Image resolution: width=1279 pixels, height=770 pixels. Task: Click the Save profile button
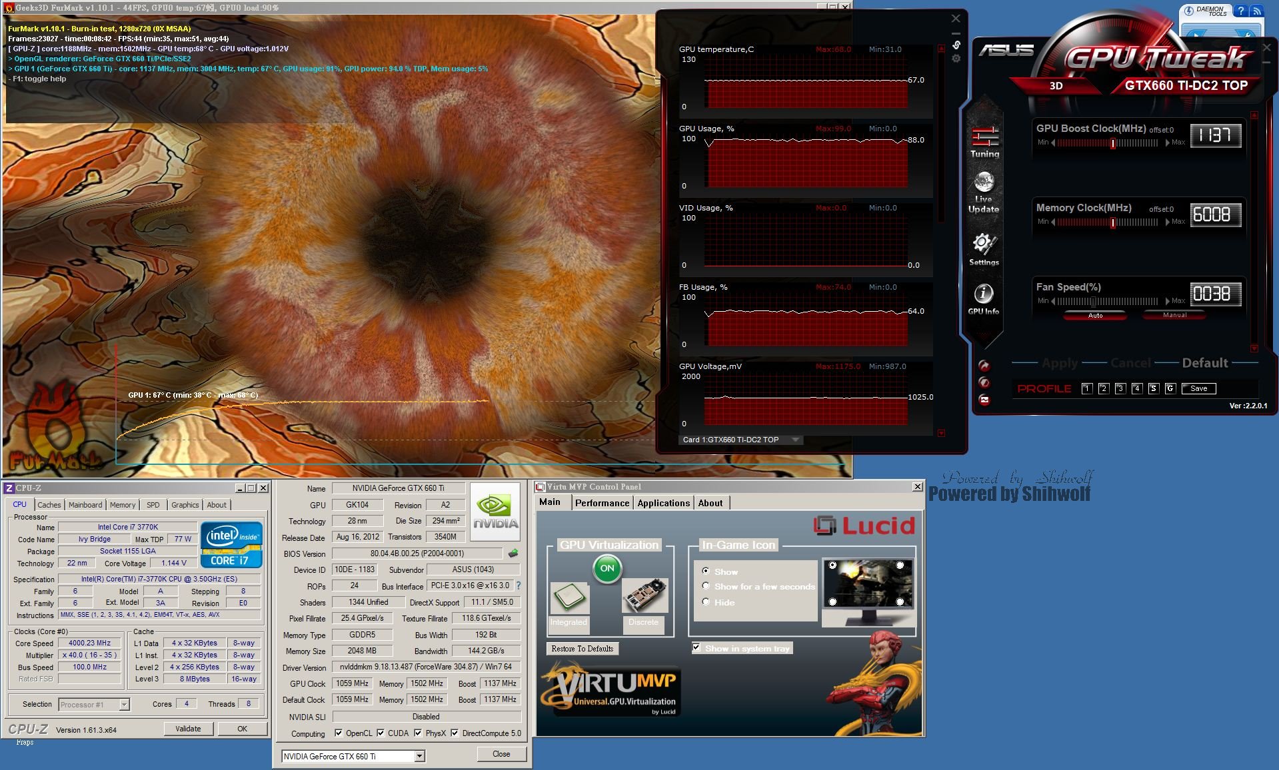1198,388
